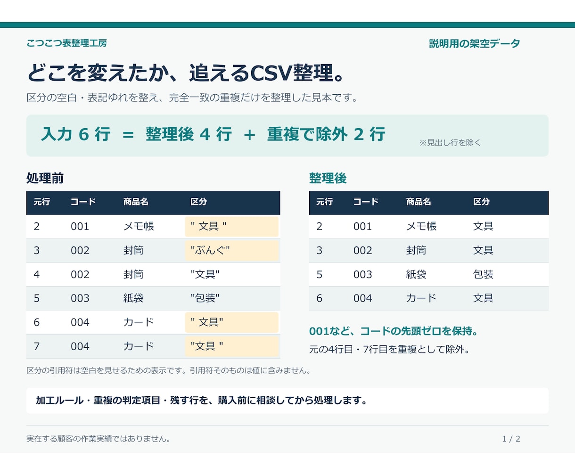
Task: Click the 元行 header in the 整理後 table
Action: (324, 202)
